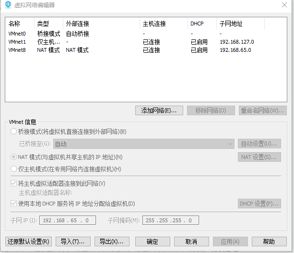Click the 子网掩码 field
Image resolution: width=294 pixels, height=253 pixels.
coord(171,220)
